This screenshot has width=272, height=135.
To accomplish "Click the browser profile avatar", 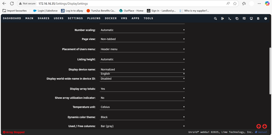I will (252, 4).
